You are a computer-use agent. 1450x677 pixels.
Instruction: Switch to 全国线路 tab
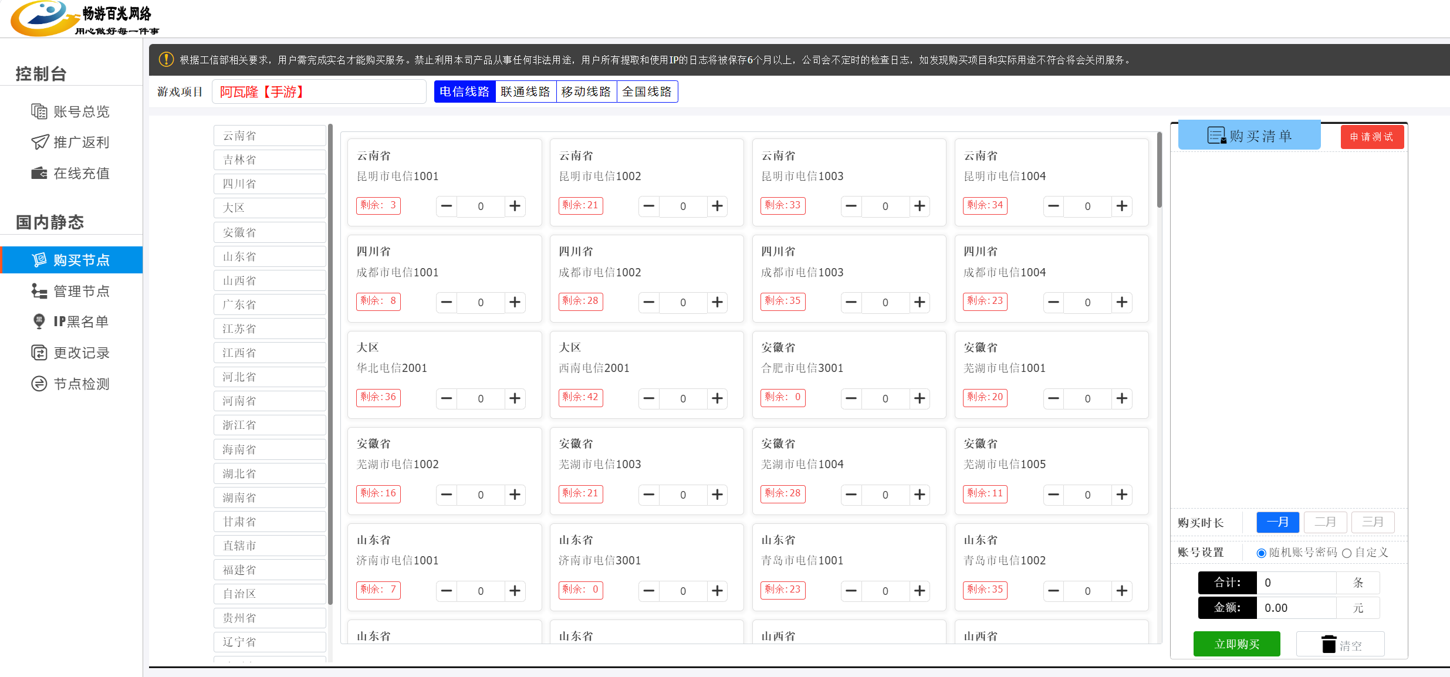click(x=647, y=92)
